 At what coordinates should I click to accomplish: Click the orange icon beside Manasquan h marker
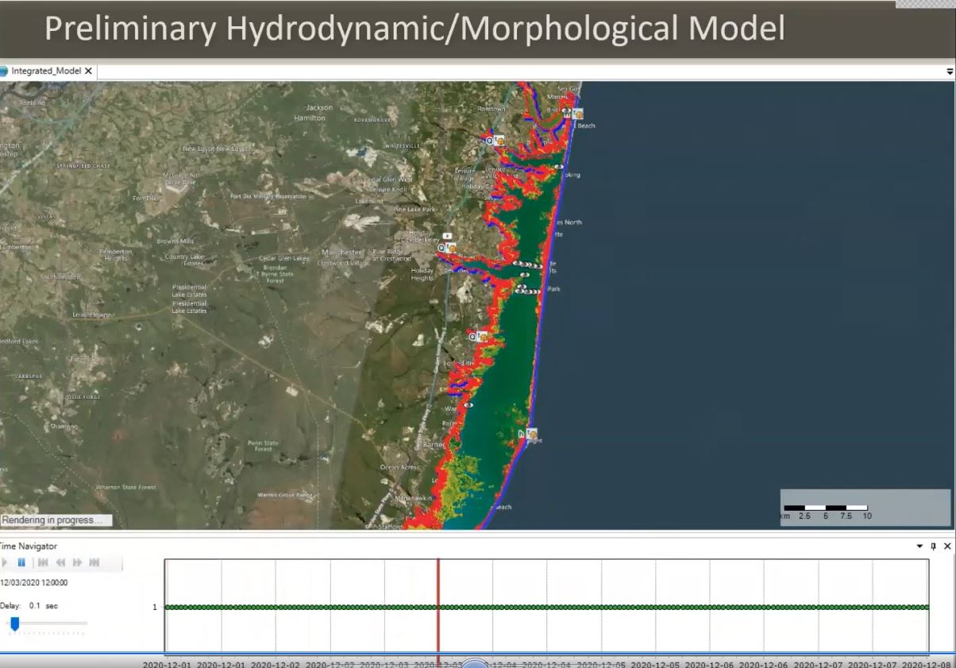click(x=577, y=114)
